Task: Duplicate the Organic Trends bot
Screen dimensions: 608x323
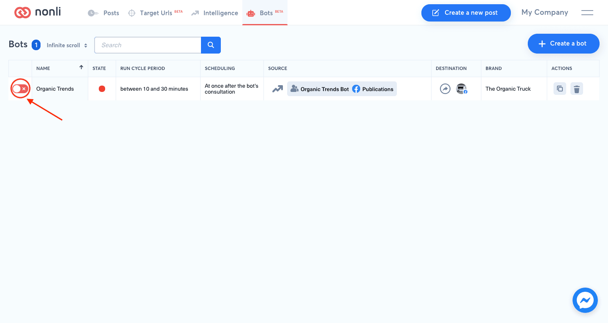Action: click(560, 89)
